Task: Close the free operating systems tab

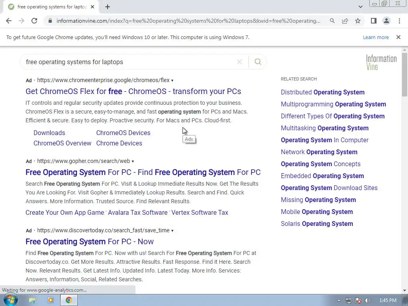Action: coord(92,7)
